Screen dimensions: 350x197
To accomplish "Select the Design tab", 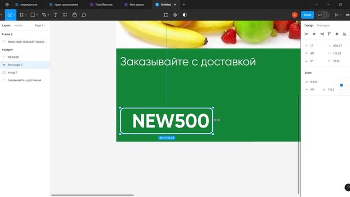I will click(308, 26).
